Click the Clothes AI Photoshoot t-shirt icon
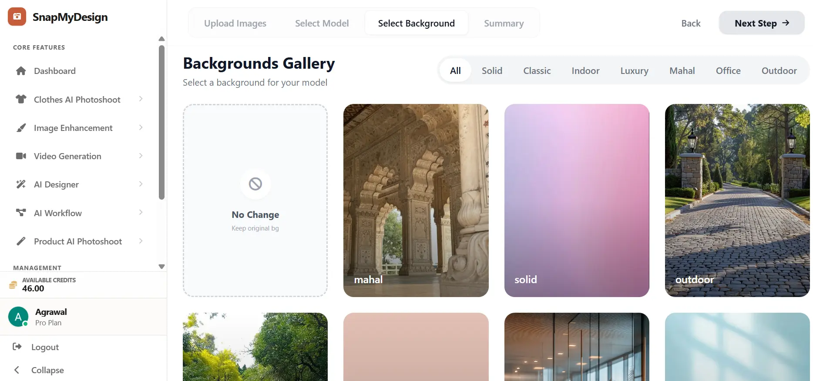Viewport: 813px width, 381px height. [21, 99]
